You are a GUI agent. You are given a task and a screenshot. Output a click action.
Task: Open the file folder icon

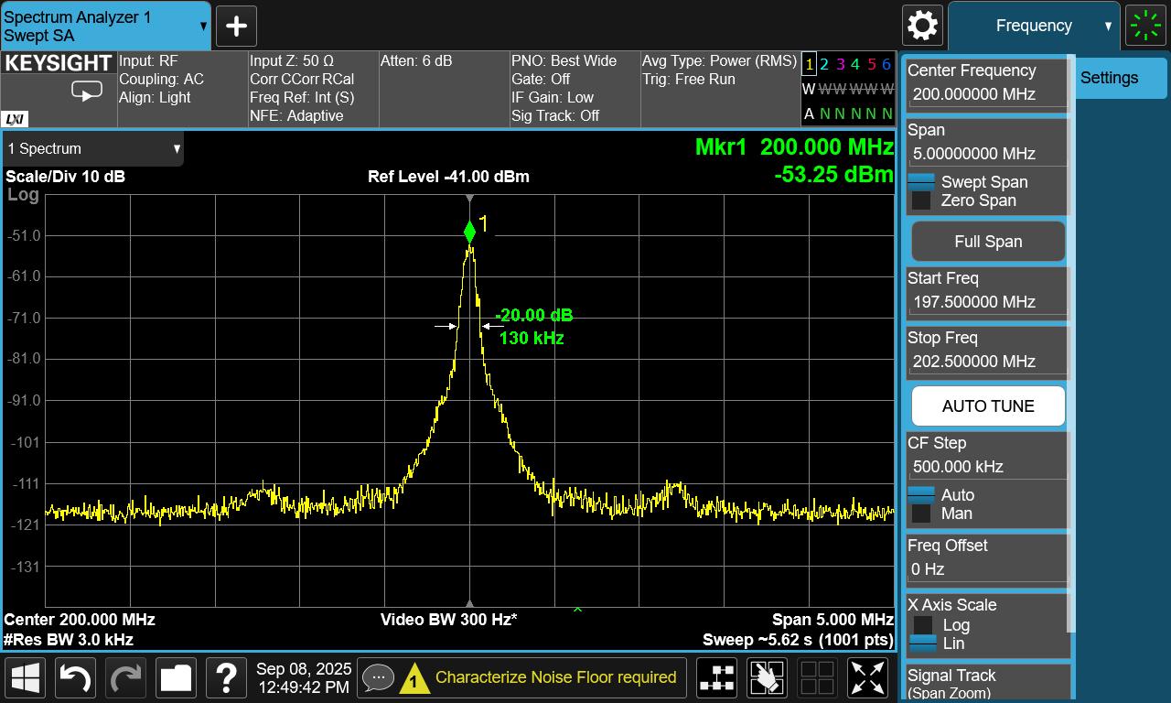coord(176,678)
